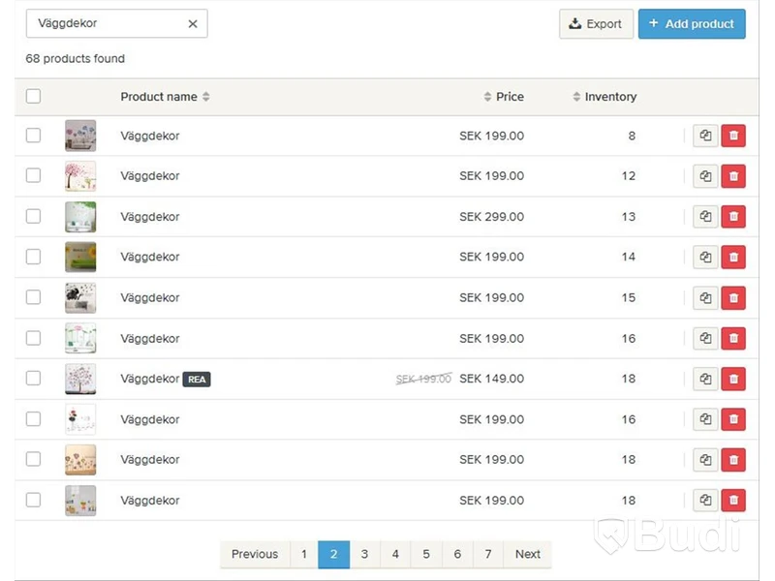Image resolution: width=775 pixels, height=581 pixels.
Task: Sort the list by Price
Action: click(504, 97)
